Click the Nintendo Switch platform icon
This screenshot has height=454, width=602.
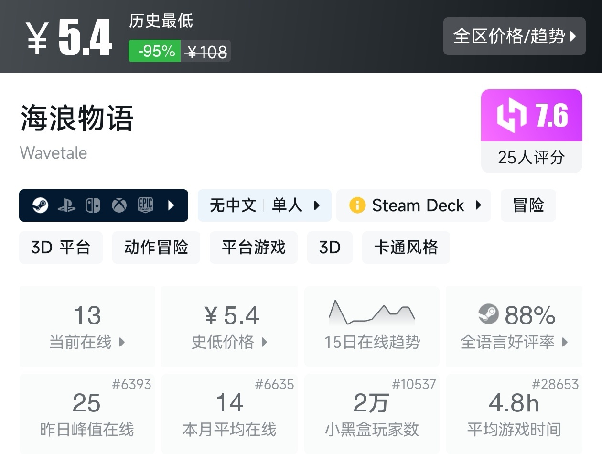point(93,205)
